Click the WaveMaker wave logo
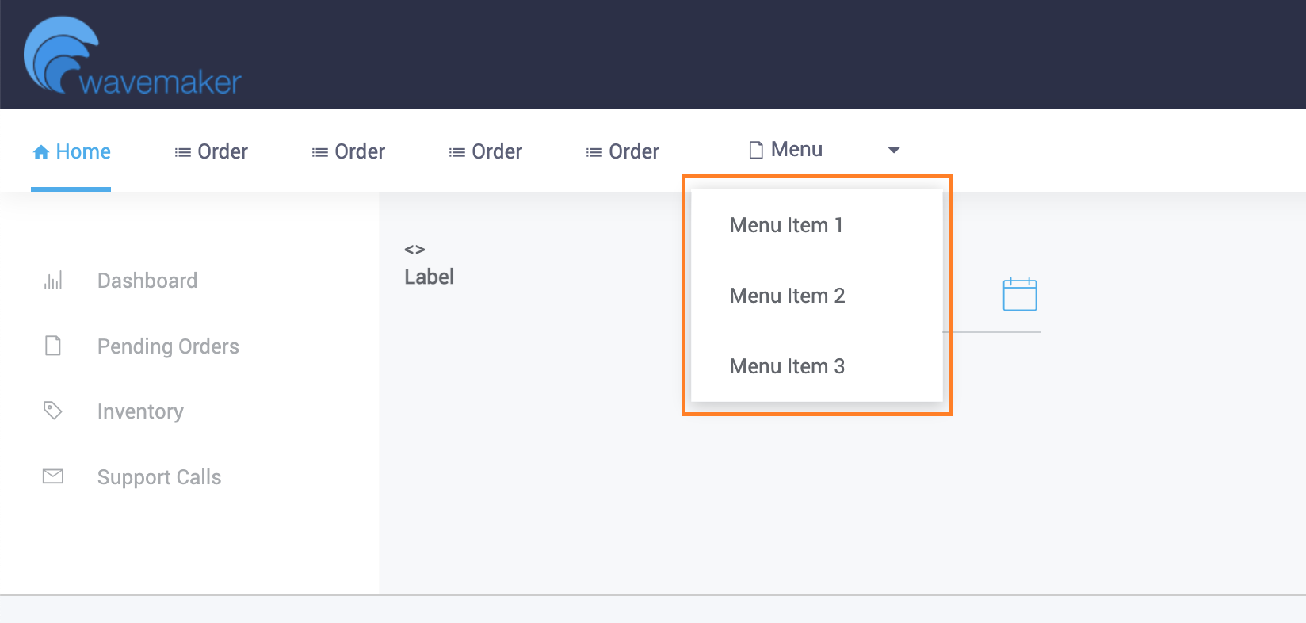1306x623 pixels. 59,54
